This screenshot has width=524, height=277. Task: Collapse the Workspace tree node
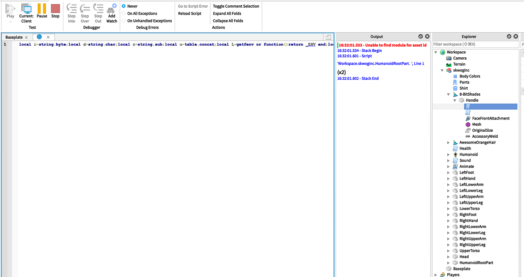pos(436,52)
